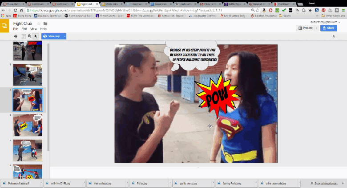The height and width of the screenshot is (188, 347).
Task: Select the arrow cursor tool
Action: click(x=36, y=36)
